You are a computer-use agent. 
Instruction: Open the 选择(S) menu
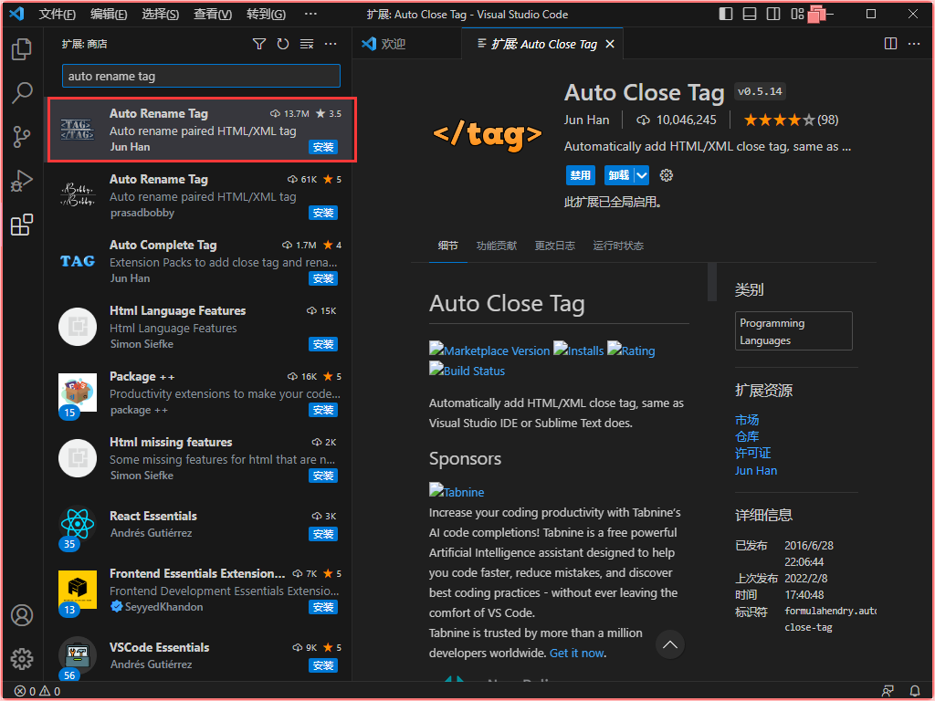[161, 14]
